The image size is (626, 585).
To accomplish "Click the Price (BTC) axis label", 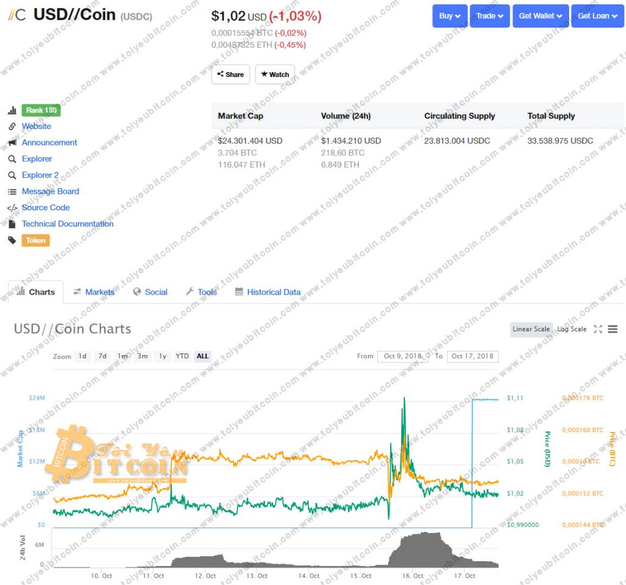I will pos(613,449).
